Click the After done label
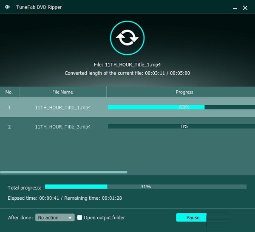The height and width of the screenshot is (232, 255). 20,218
